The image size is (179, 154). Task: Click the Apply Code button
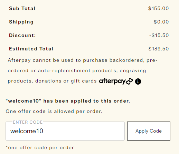(149, 131)
